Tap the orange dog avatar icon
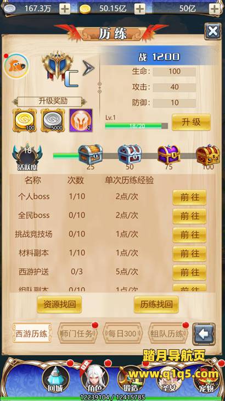Image resolution: width=225 pixels, height=401 pixels. point(16,65)
